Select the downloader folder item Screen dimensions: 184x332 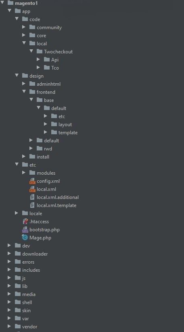pos(31,254)
